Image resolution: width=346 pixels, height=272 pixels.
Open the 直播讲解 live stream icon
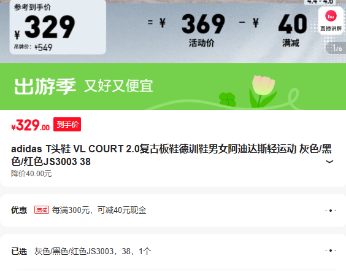(331, 20)
